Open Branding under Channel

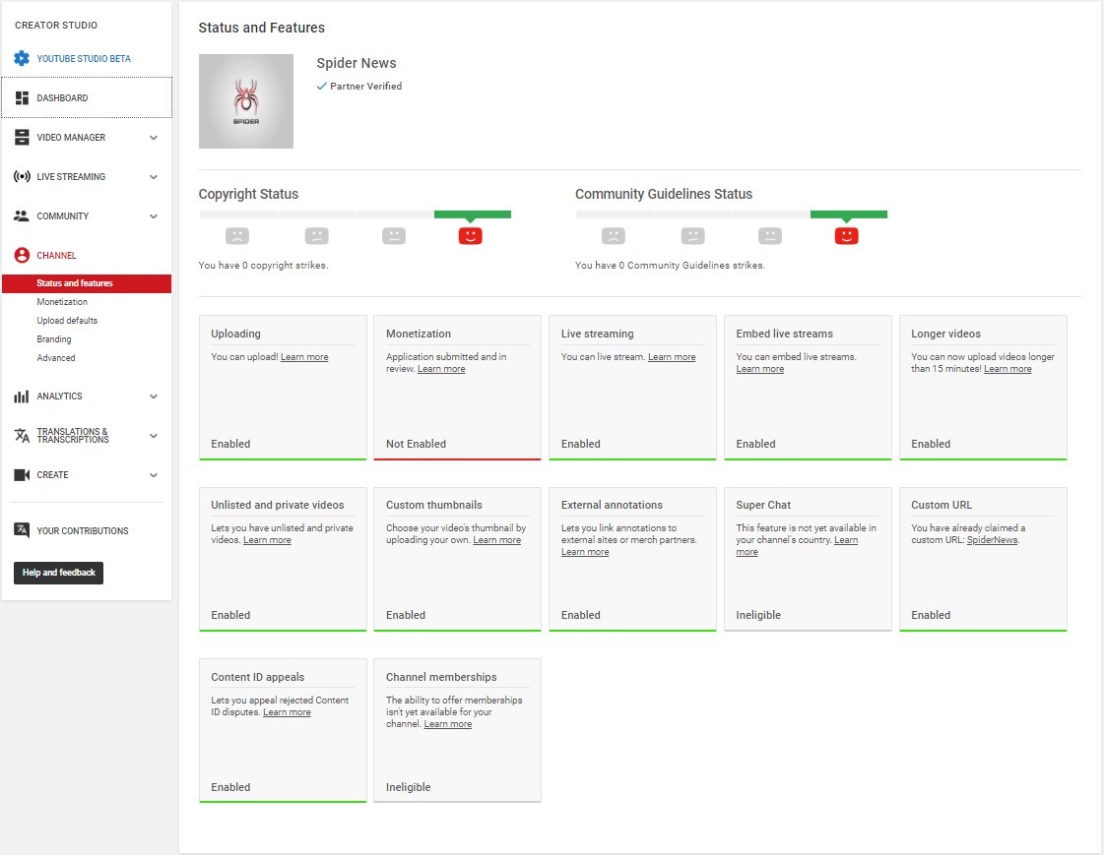(x=54, y=338)
